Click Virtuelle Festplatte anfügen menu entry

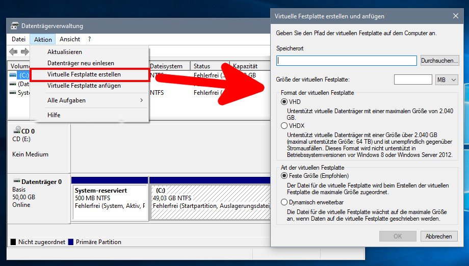click(84, 86)
